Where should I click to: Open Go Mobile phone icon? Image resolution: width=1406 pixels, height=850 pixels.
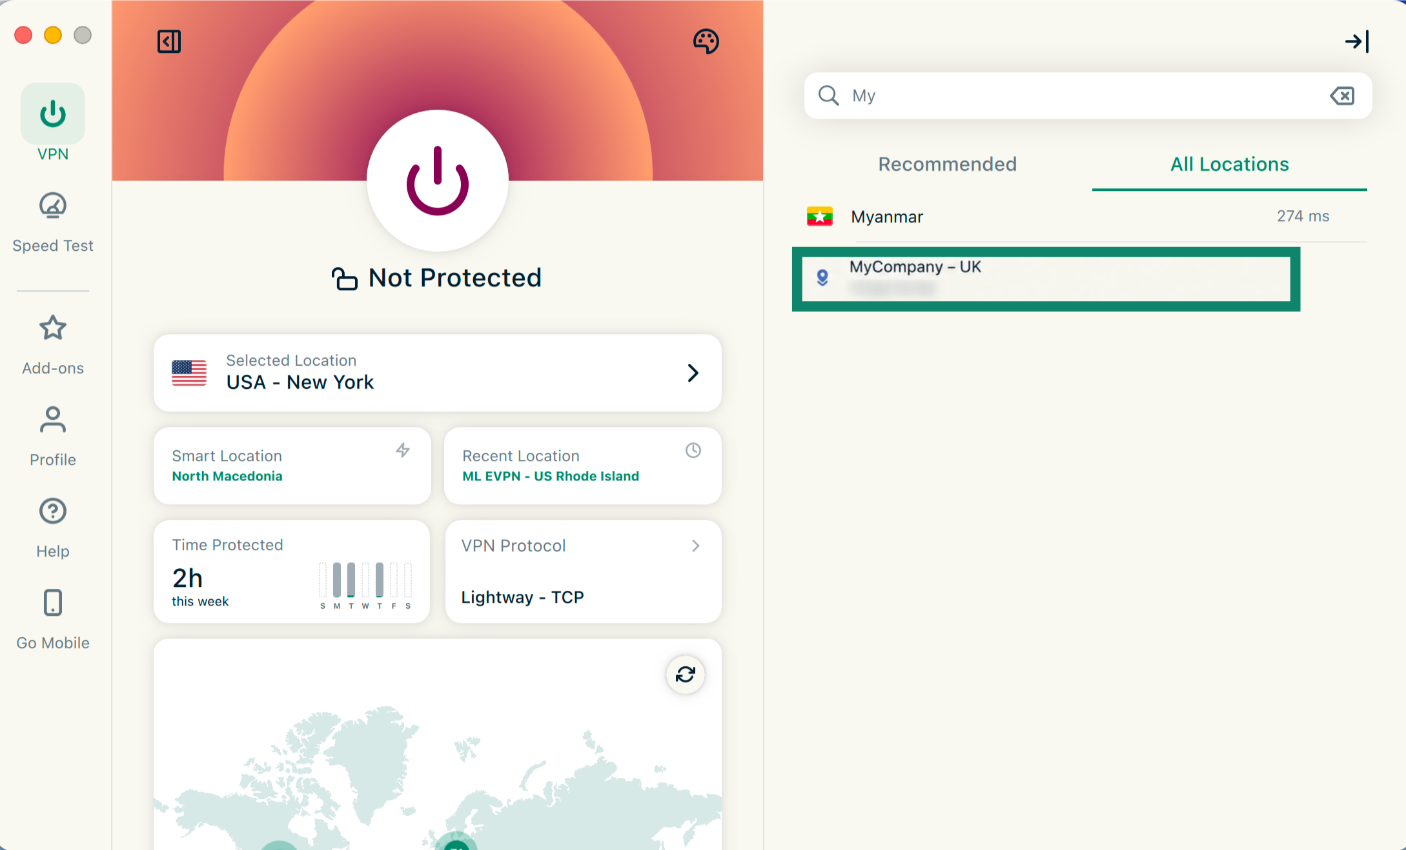coord(53,602)
